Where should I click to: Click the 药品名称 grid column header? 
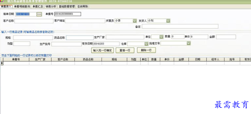click(x=88, y=60)
